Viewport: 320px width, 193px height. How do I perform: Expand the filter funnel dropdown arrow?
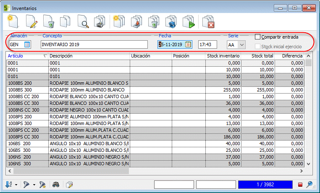tap(34, 185)
